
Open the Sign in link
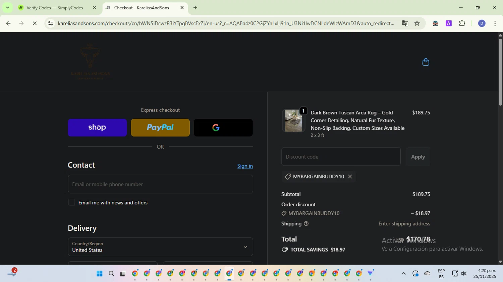point(245,166)
